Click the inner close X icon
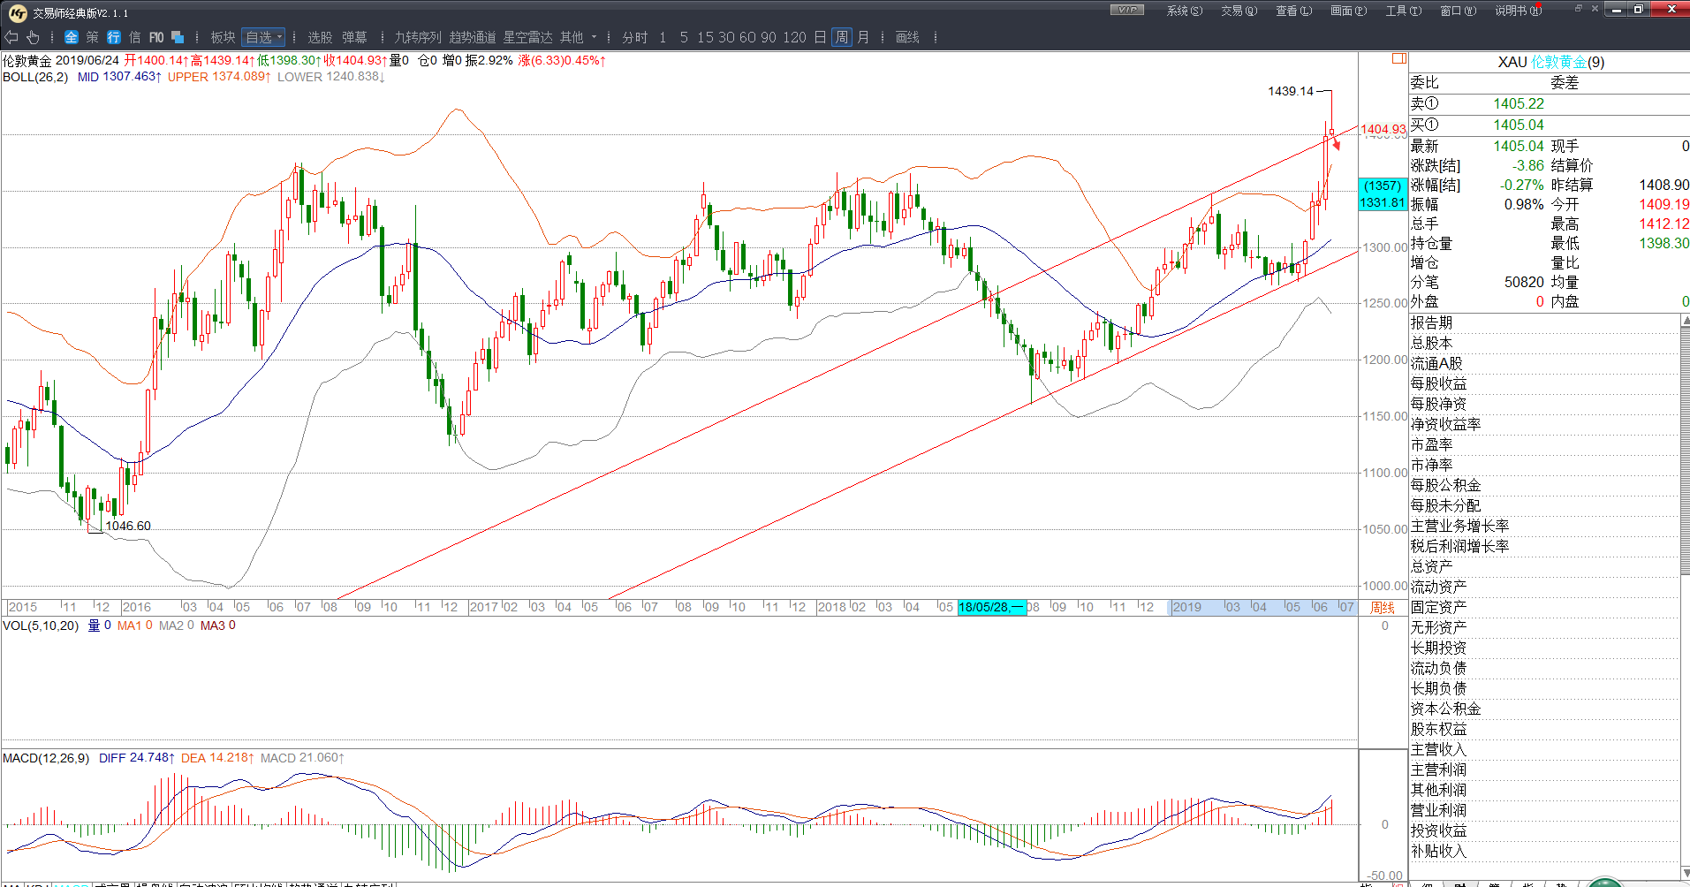1690x887 pixels. 1595,8
